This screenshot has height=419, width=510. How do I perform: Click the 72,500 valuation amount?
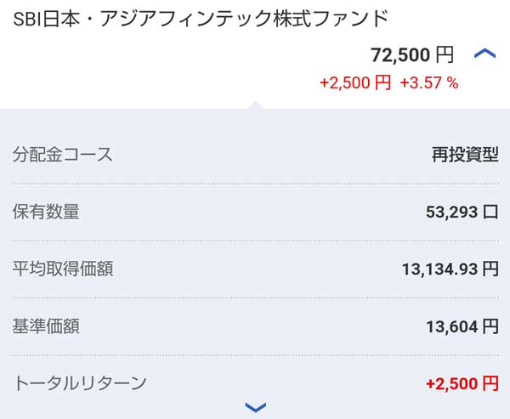pyautogui.click(x=399, y=55)
